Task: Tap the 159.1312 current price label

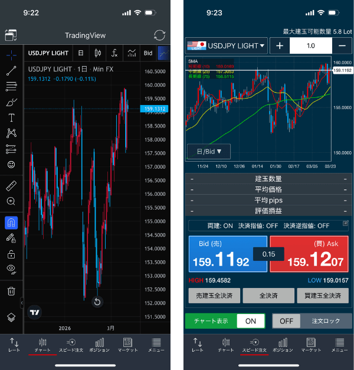Action: [x=155, y=109]
